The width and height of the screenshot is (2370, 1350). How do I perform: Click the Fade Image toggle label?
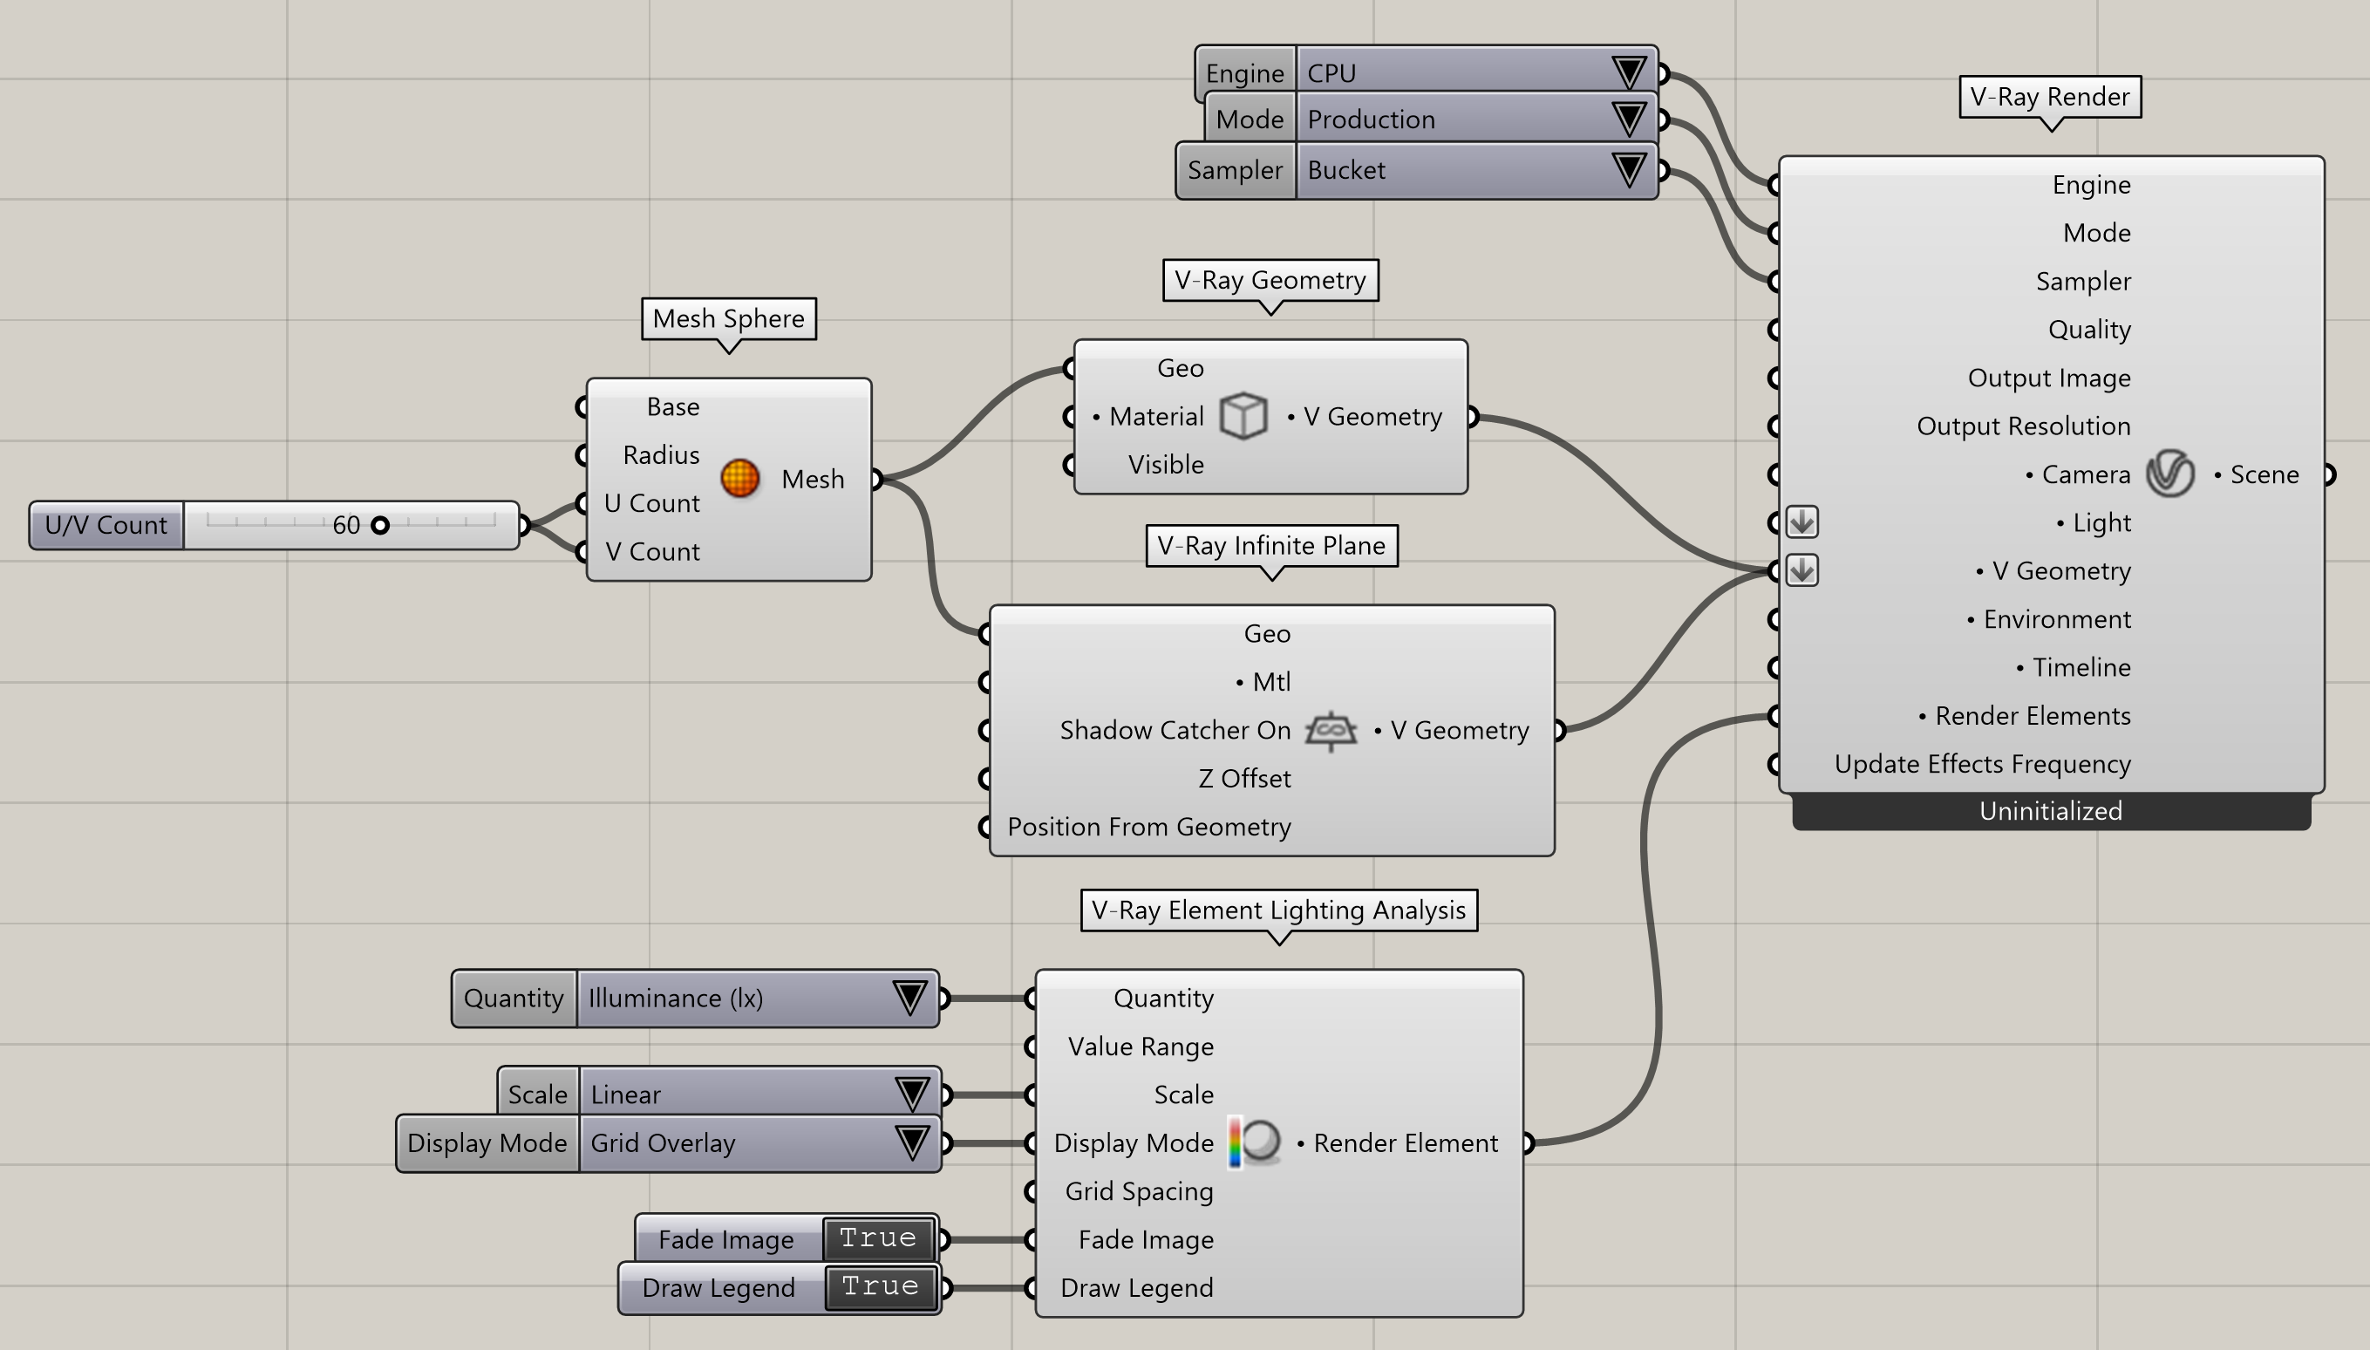(x=725, y=1238)
